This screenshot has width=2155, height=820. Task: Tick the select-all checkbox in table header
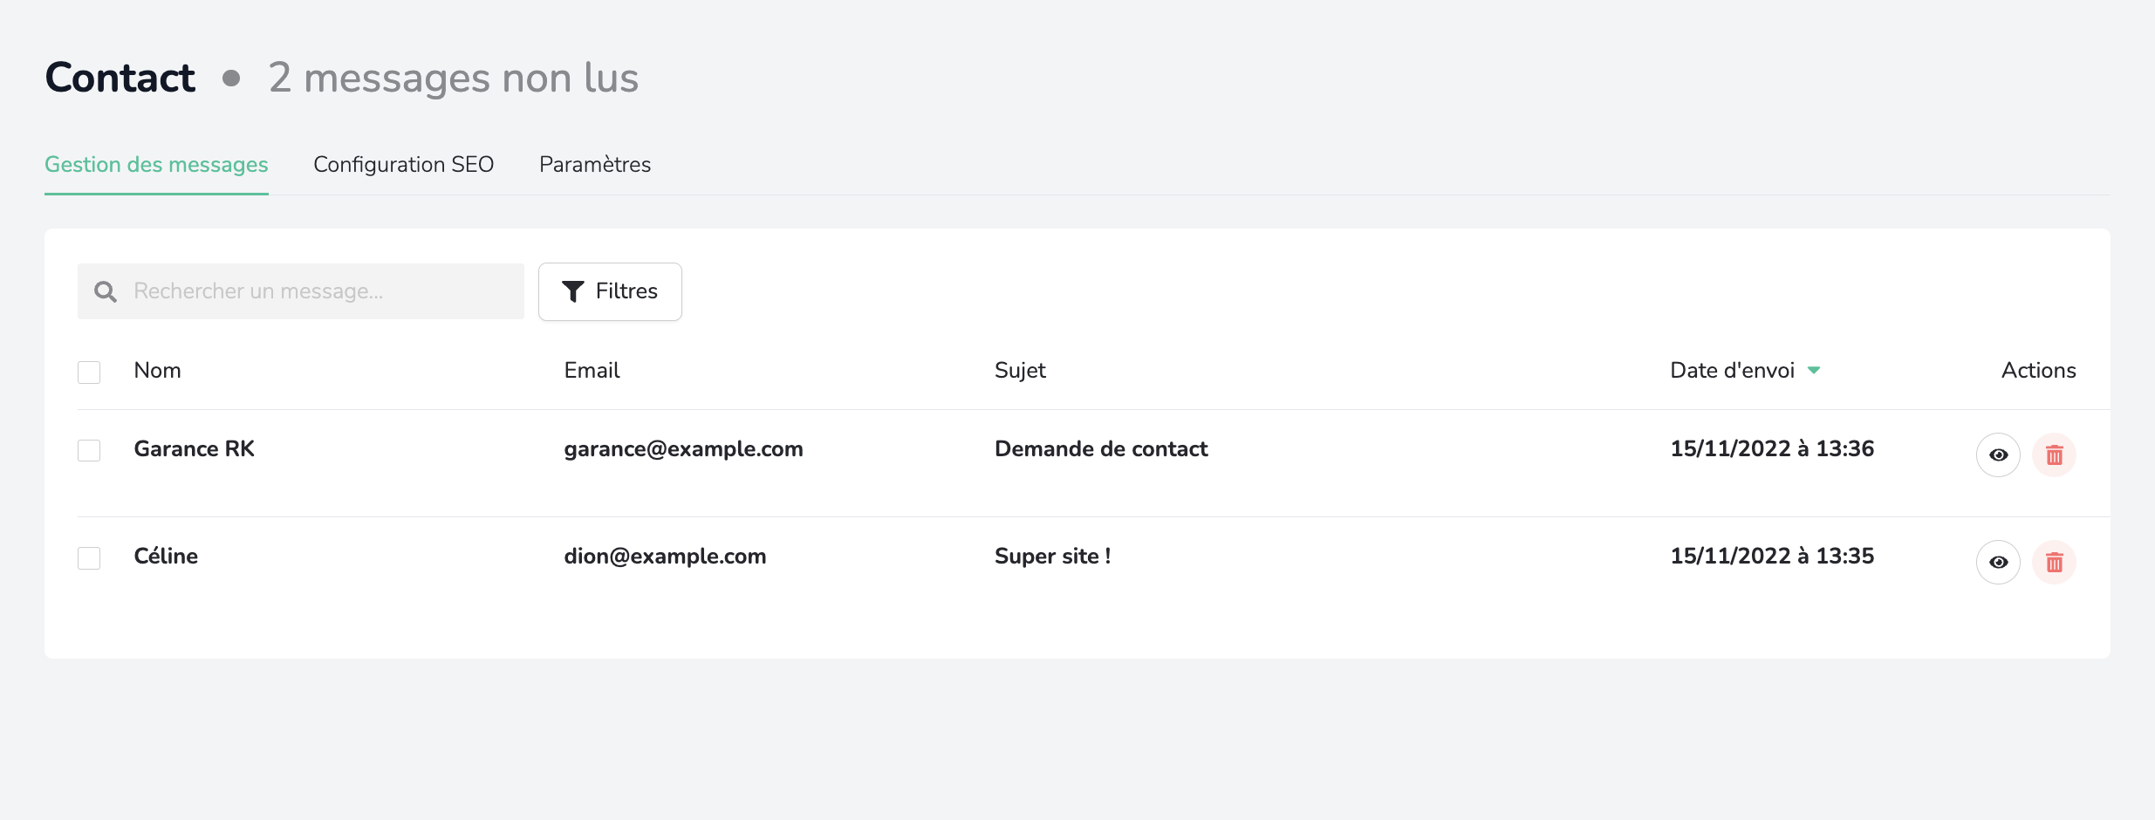pos(89,372)
